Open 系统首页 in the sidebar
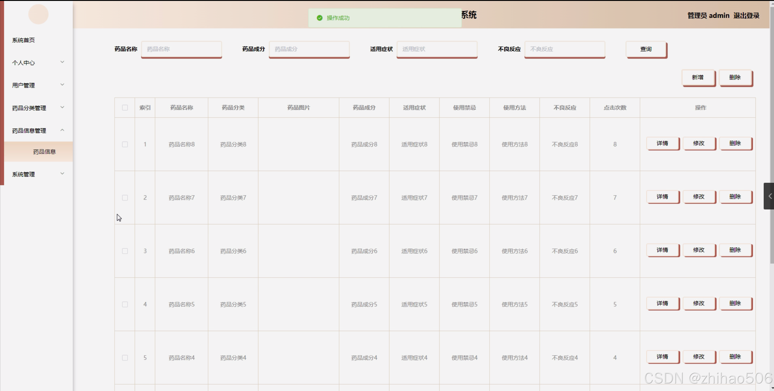 point(23,40)
